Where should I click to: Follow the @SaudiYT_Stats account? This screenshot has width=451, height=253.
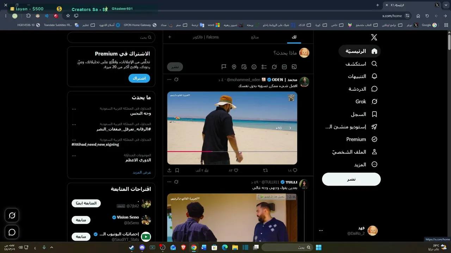pos(81,236)
